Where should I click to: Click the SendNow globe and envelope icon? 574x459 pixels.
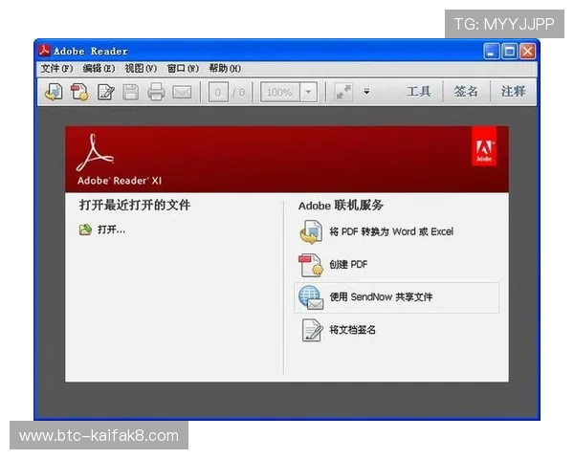pos(311,297)
